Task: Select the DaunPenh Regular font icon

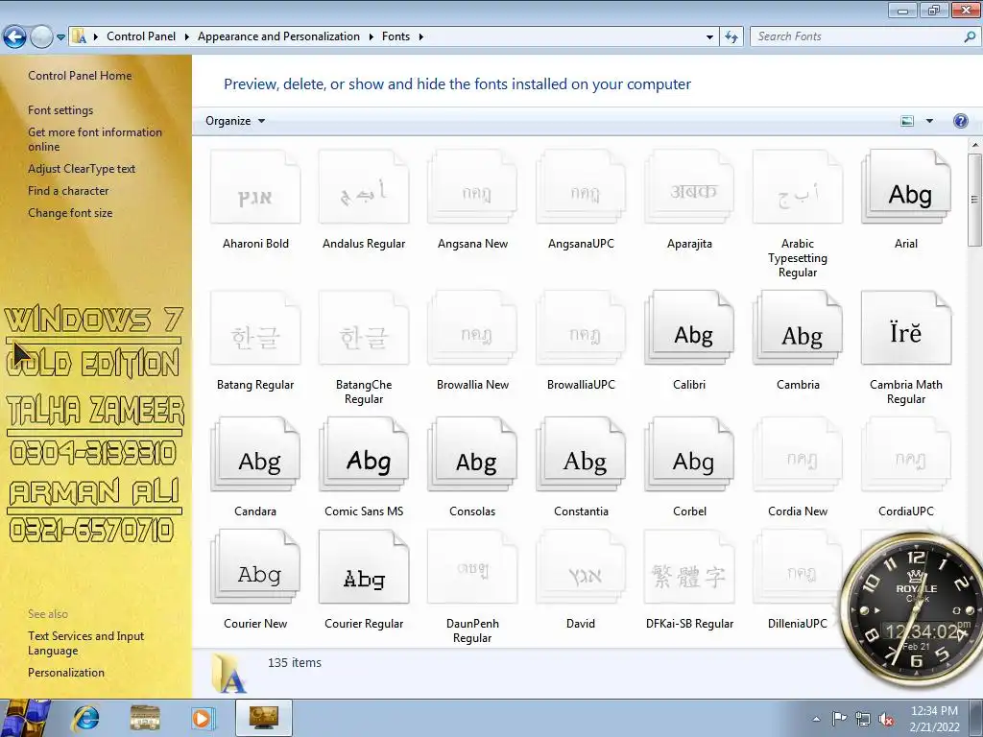Action: tap(472, 566)
